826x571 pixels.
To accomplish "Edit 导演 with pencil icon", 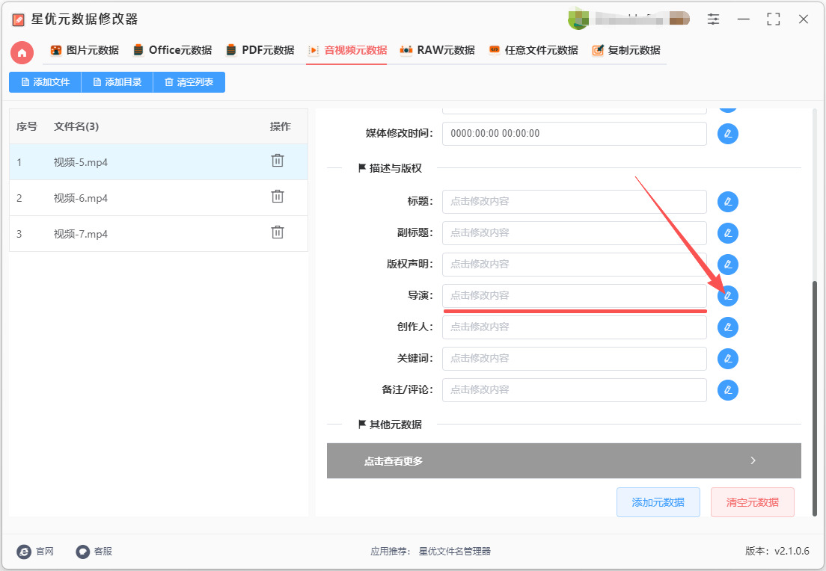I will pyautogui.click(x=728, y=296).
